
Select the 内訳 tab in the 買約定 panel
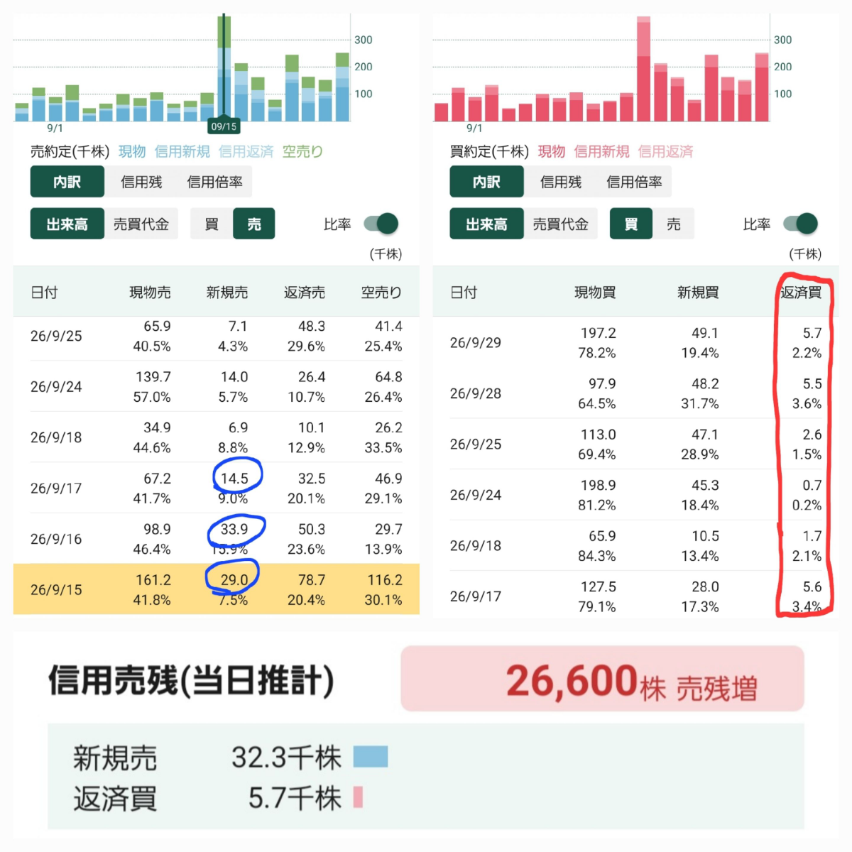click(487, 182)
